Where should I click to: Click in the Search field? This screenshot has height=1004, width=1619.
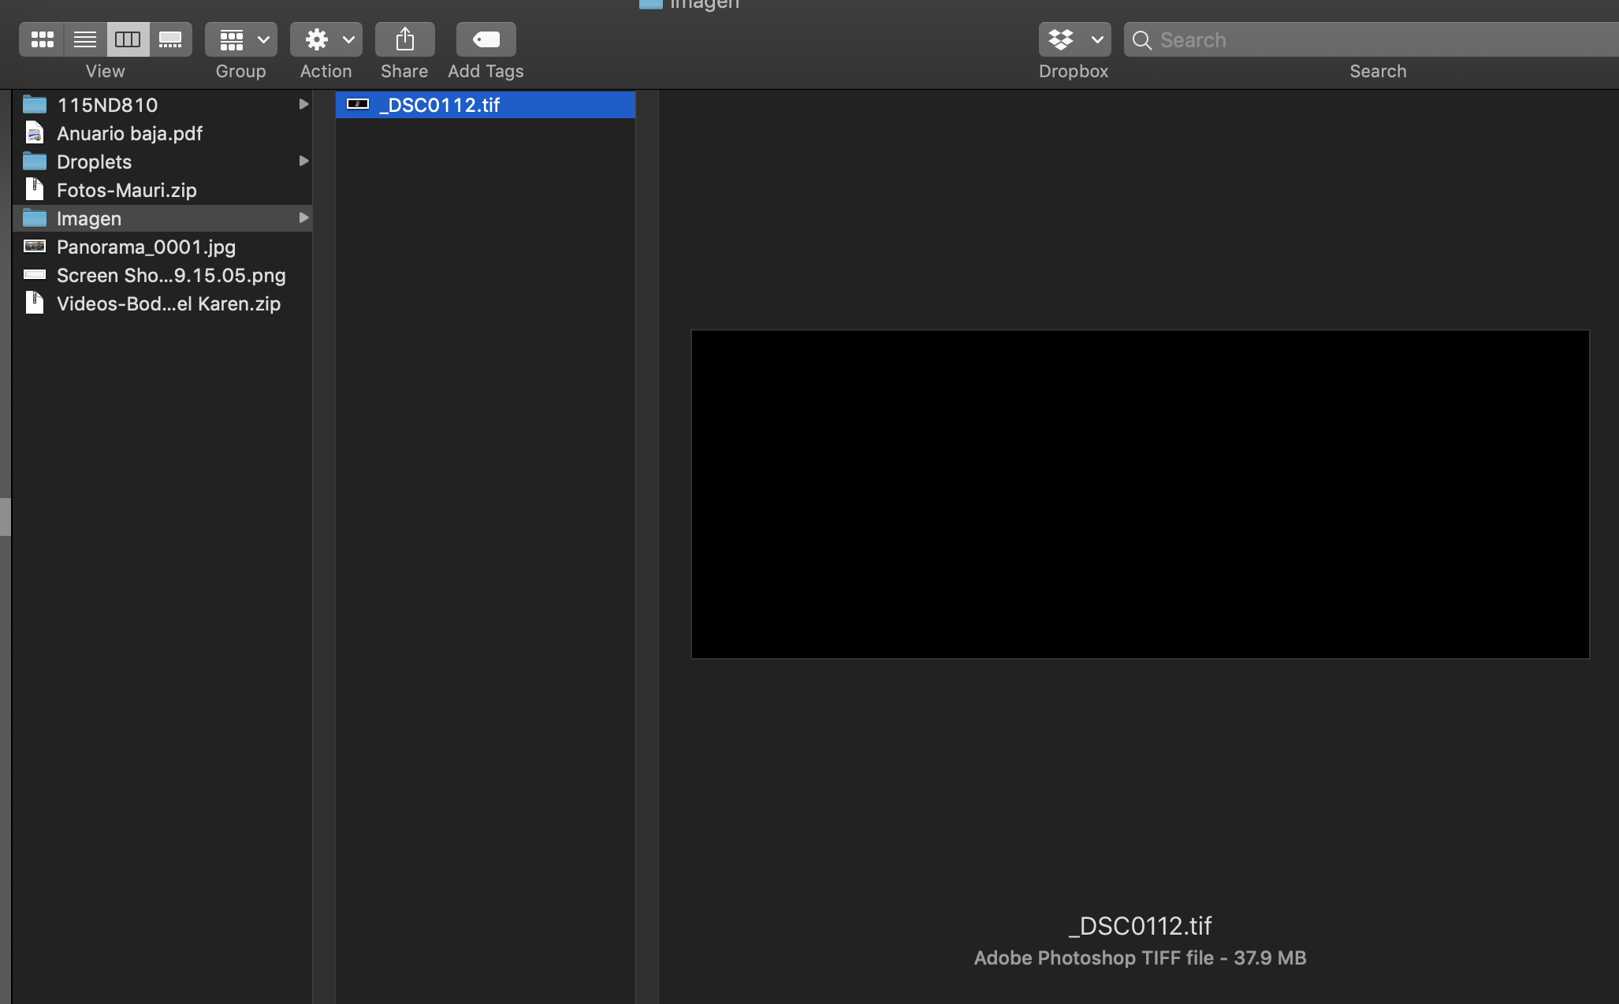point(1379,40)
